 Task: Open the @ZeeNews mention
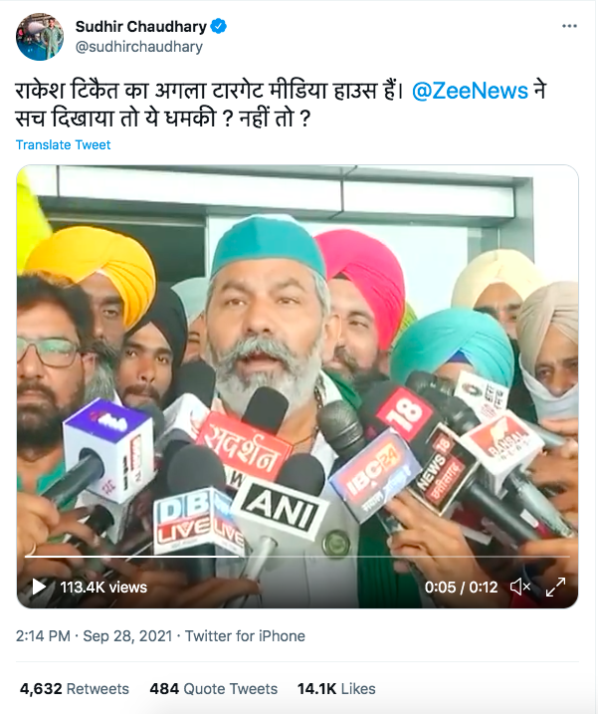point(470,91)
